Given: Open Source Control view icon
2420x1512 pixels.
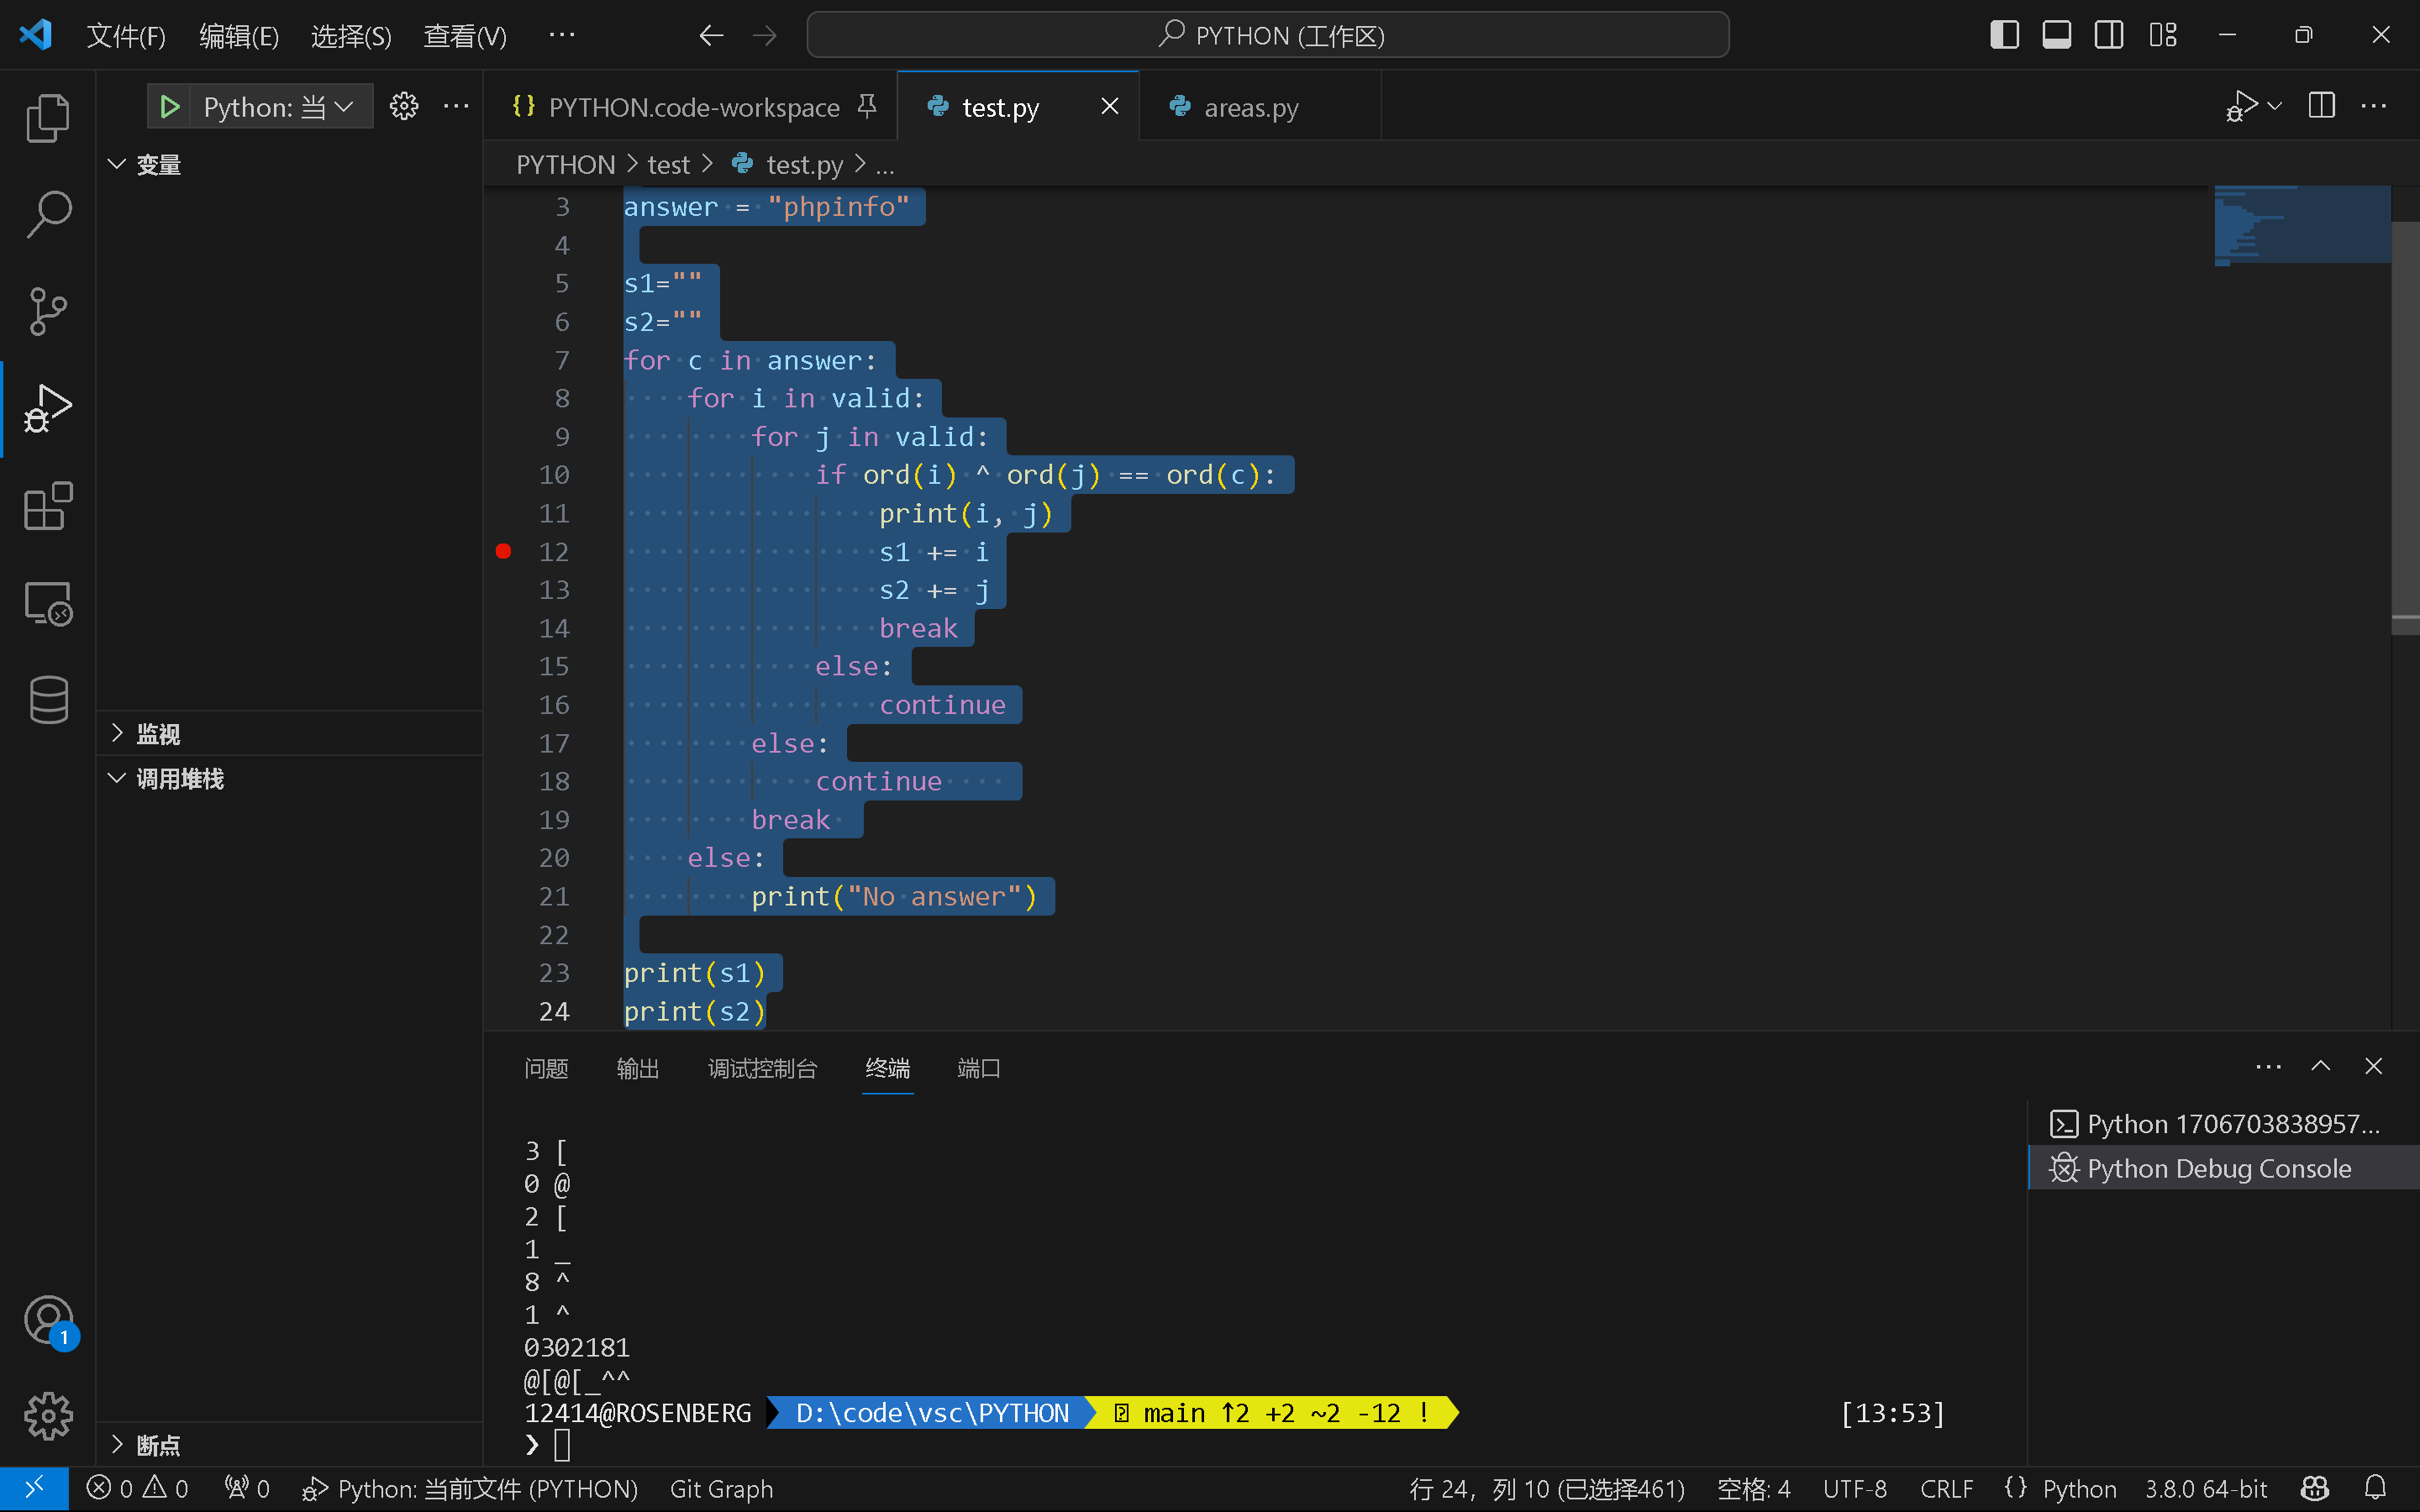Looking at the screenshot, I should click(x=47, y=311).
